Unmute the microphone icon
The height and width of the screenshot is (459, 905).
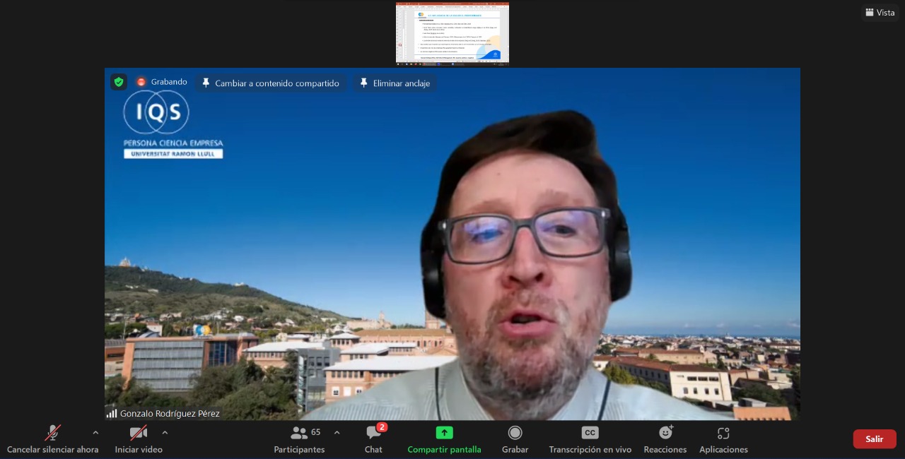point(52,433)
